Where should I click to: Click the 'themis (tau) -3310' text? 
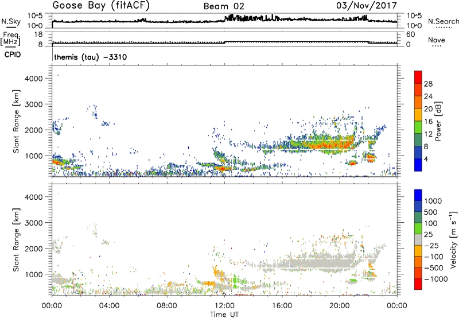91,57
